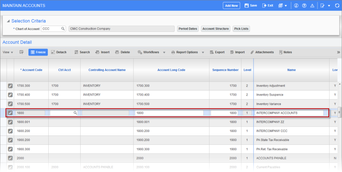Edit row 1700.500 with its pencil icon
Screen dimensions: 342x172
click(x=10, y=104)
